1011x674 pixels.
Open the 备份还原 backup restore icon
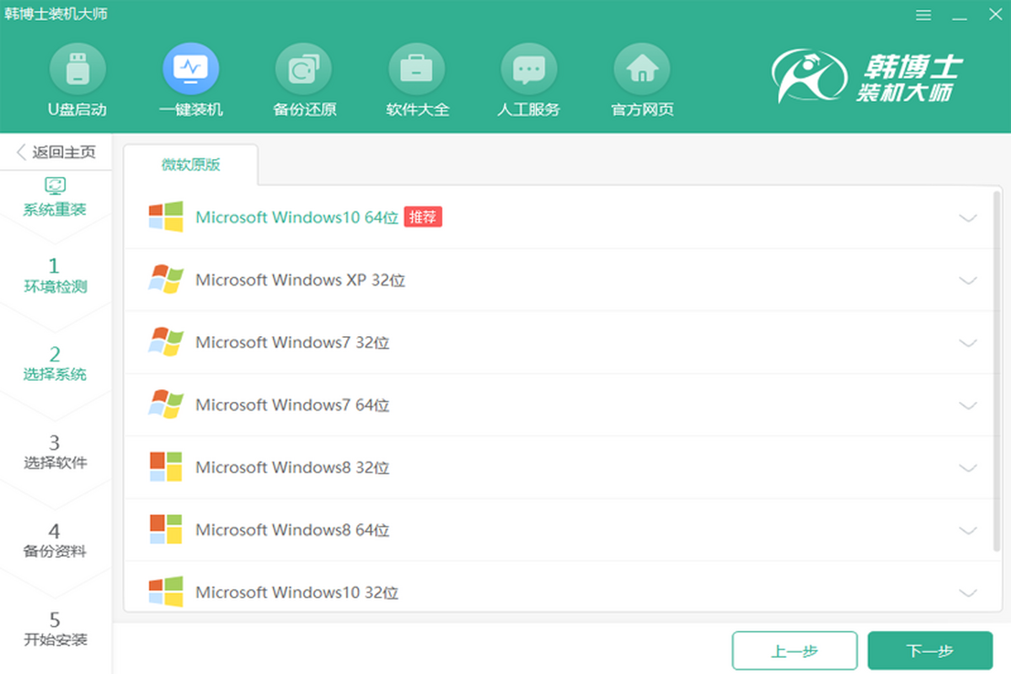304,71
